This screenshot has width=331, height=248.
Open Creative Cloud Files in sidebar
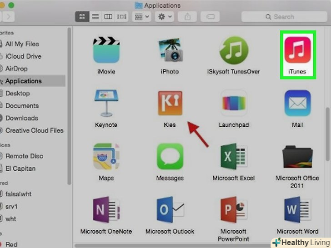(x=35, y=130)
